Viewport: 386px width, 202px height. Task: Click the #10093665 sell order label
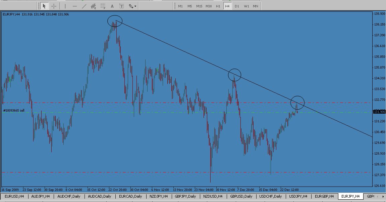click(x=14, y=110)
